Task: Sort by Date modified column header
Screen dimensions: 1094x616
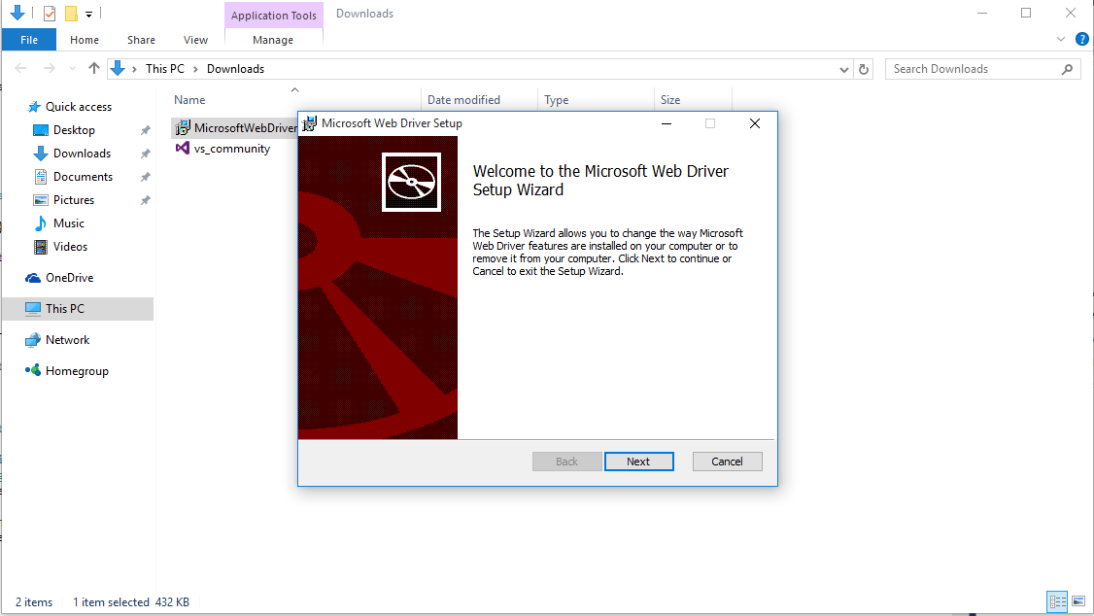Action: coord(463,100)
